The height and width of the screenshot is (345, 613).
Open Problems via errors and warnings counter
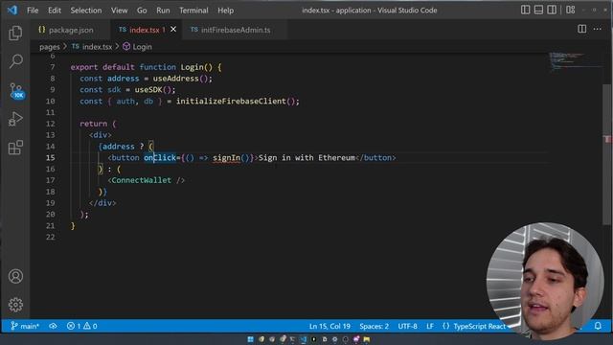(81, 326)
